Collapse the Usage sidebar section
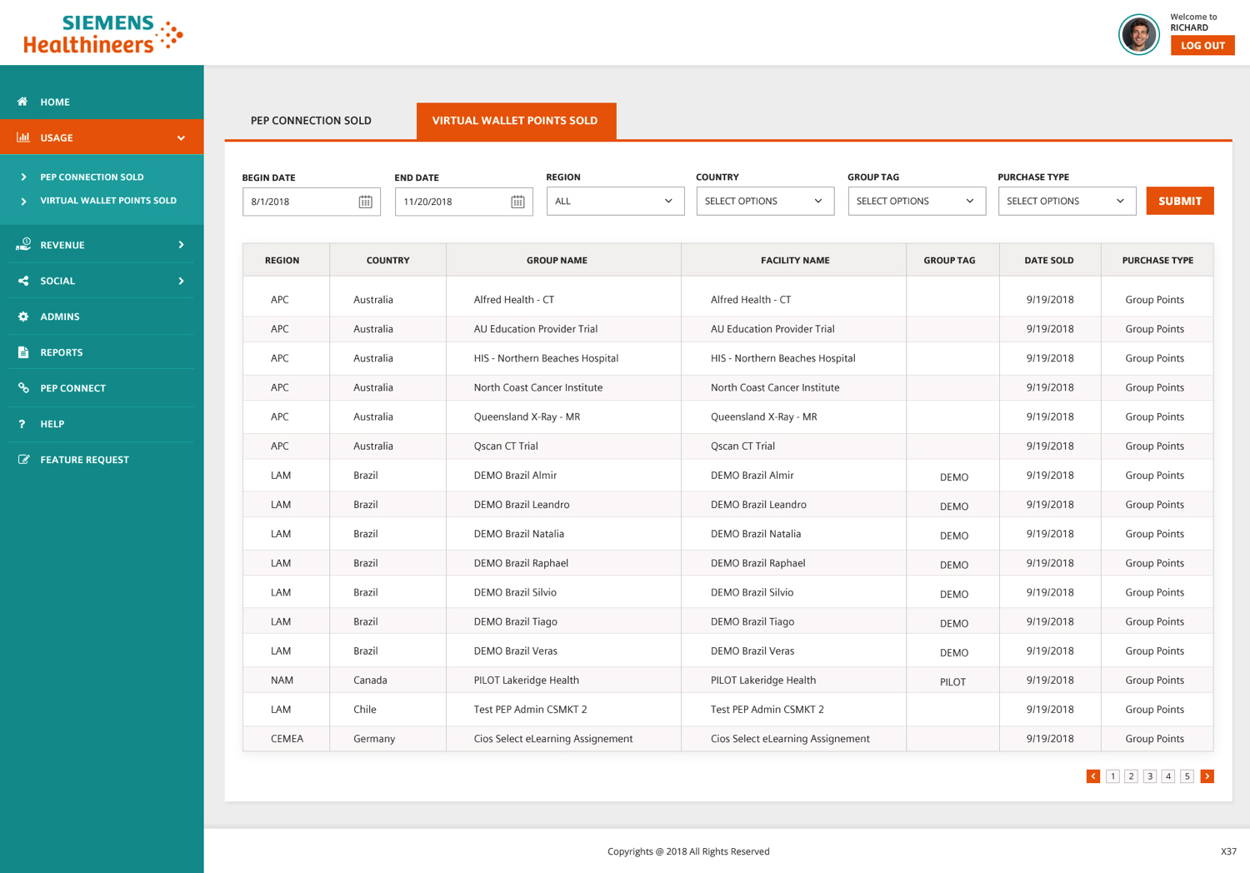Viewport: 1250px width, 873px height. click(x=181, y=138)
